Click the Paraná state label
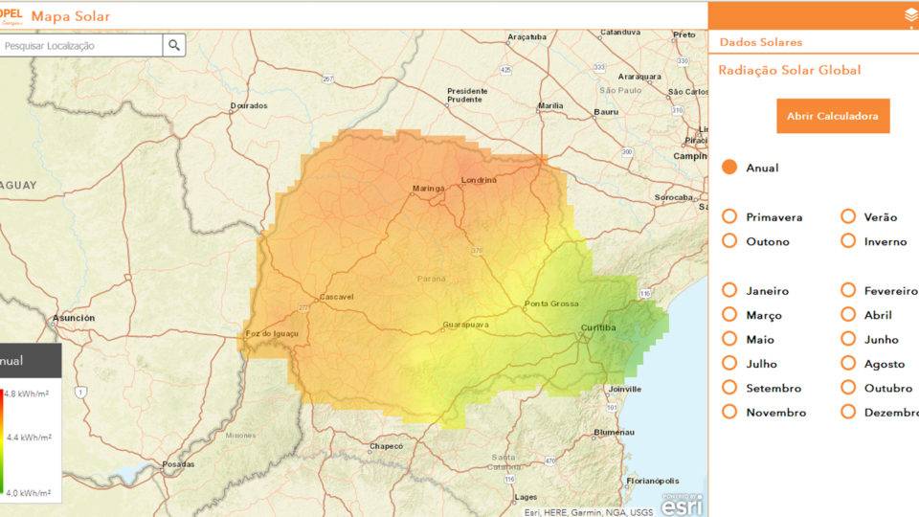Viewport: 919px width, 517px height. [x=432, y=279]
